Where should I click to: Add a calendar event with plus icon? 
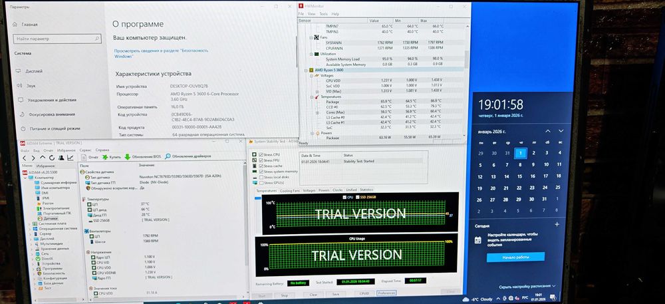click(x=557, y=225)
